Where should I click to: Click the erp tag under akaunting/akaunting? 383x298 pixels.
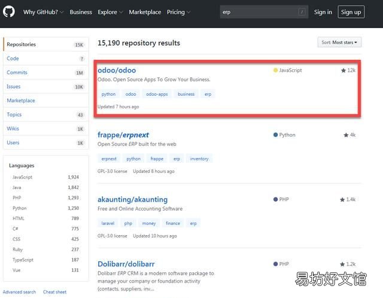193,223
